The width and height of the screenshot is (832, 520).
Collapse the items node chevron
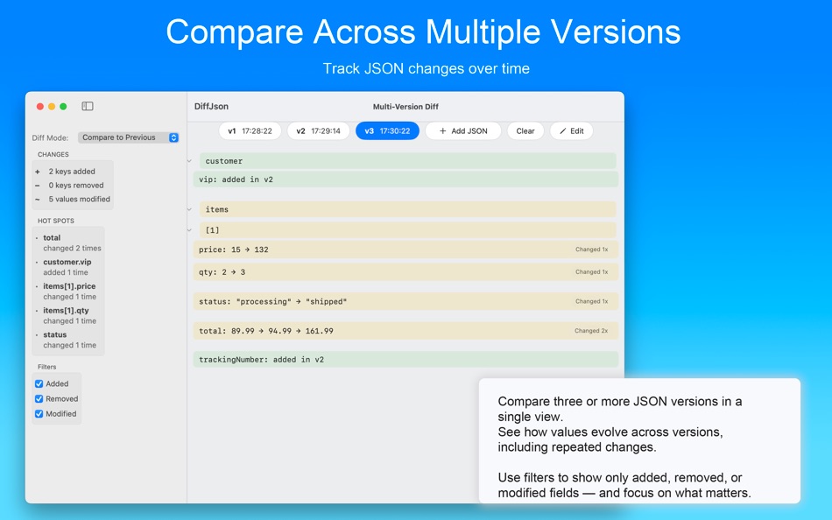pyautogui.click(x=189, y=209)
